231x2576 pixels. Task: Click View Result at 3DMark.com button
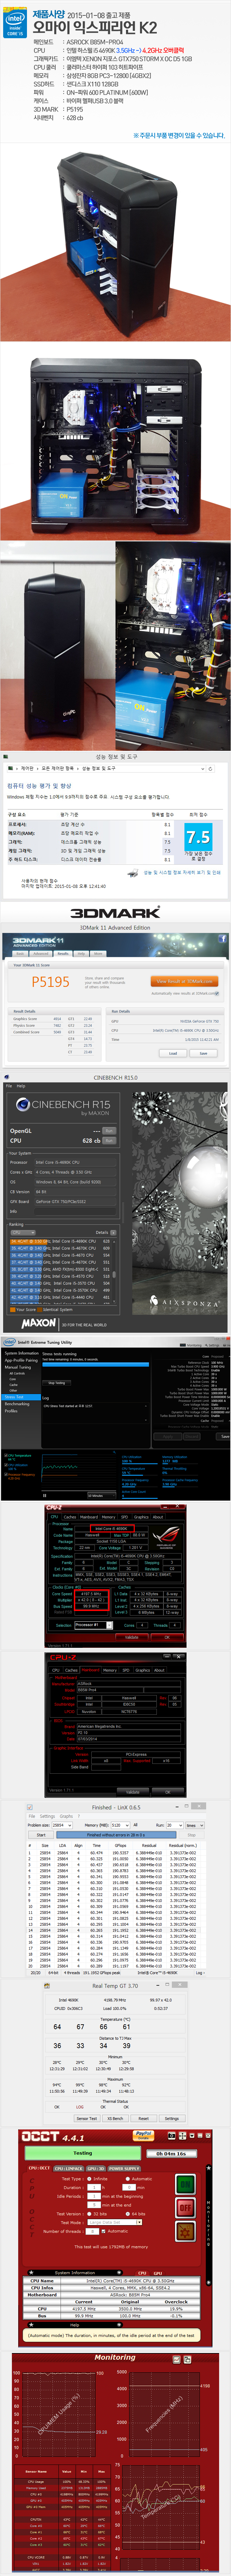[x=184, y=981]
